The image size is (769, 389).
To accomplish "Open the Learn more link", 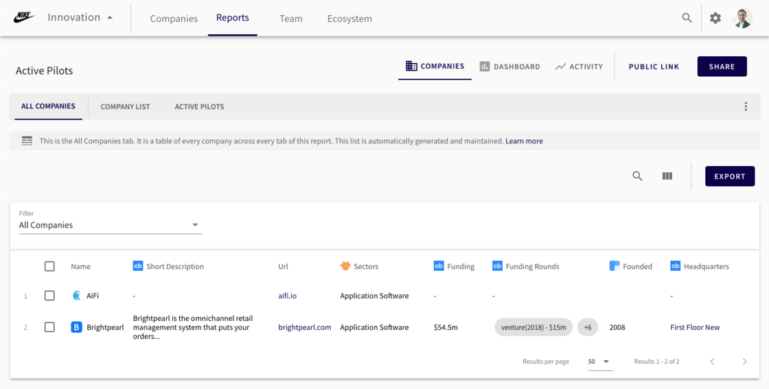I will 524,141.
